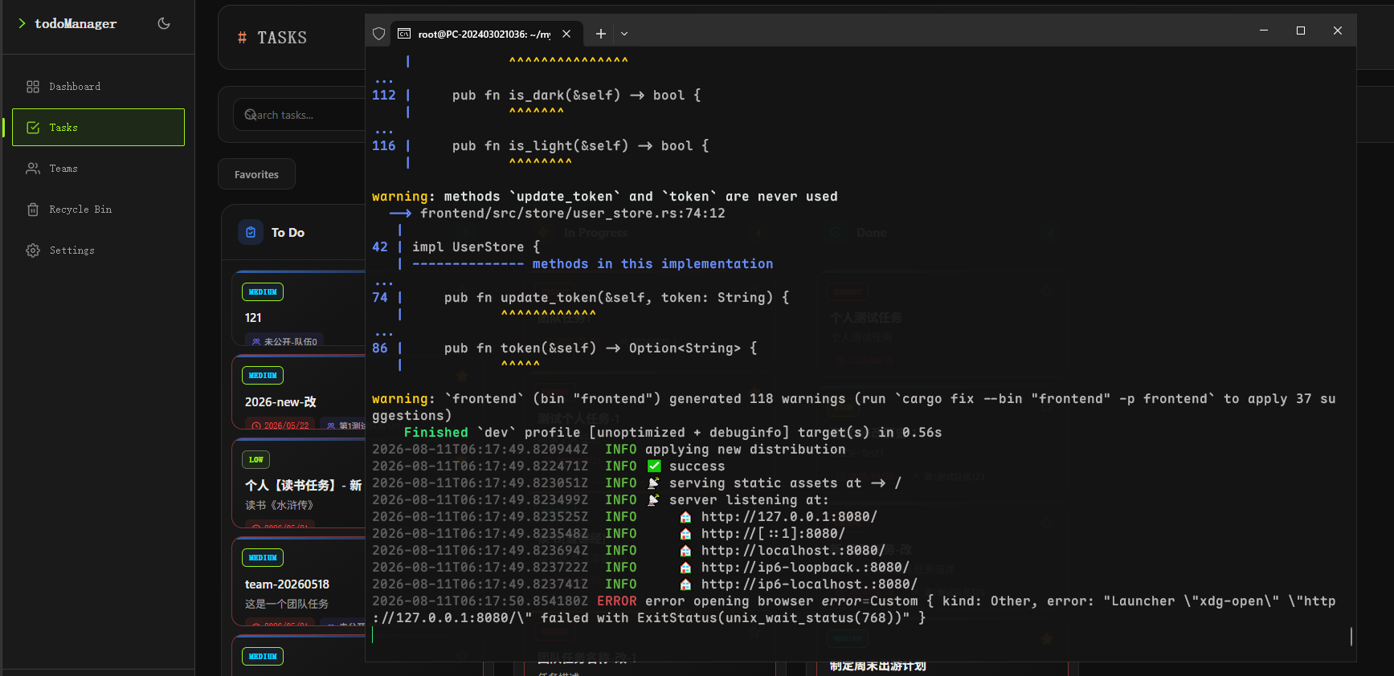Viewport: 1394px width, 676px height.
Task: Click the ERROR label in terminal output
Action: click(x=617, y=601)
